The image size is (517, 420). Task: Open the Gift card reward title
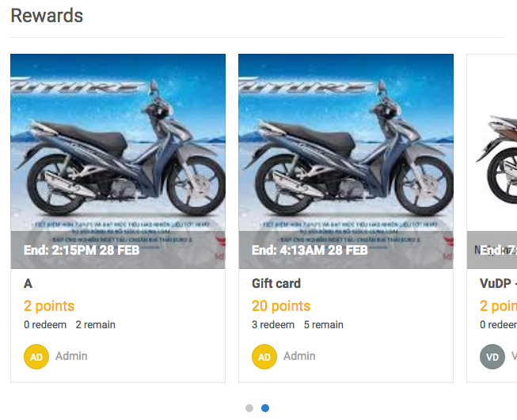tap(276, 283)
